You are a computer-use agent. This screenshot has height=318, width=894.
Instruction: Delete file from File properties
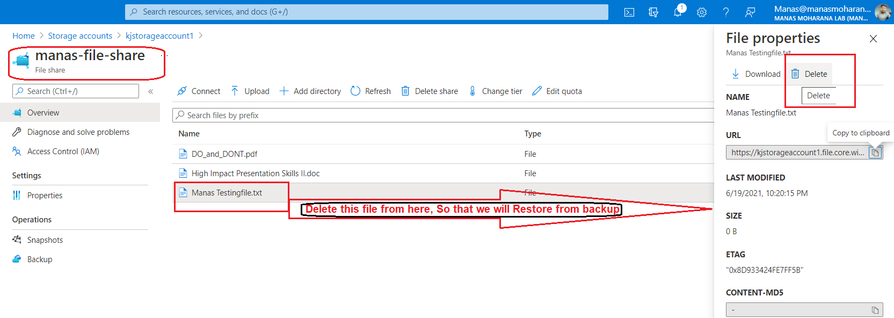click(809, 74)
